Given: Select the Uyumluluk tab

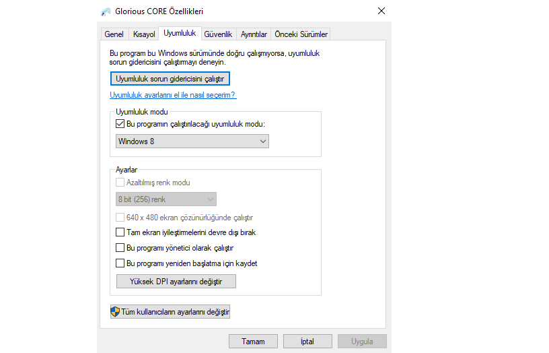Looking at the screenshot, I should 180,33.
